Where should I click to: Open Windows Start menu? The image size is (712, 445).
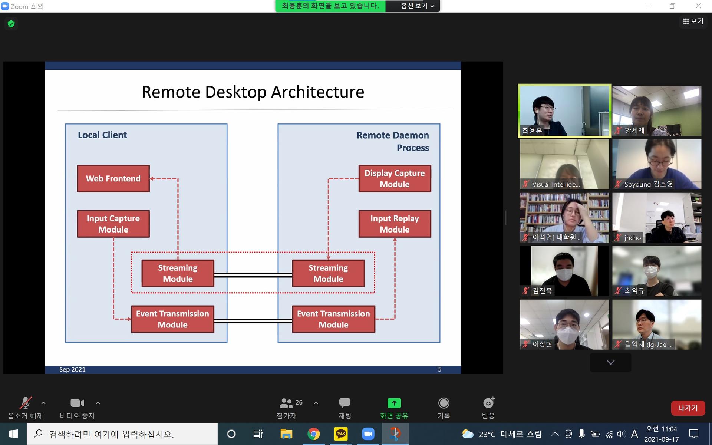[x=13, y=434]
